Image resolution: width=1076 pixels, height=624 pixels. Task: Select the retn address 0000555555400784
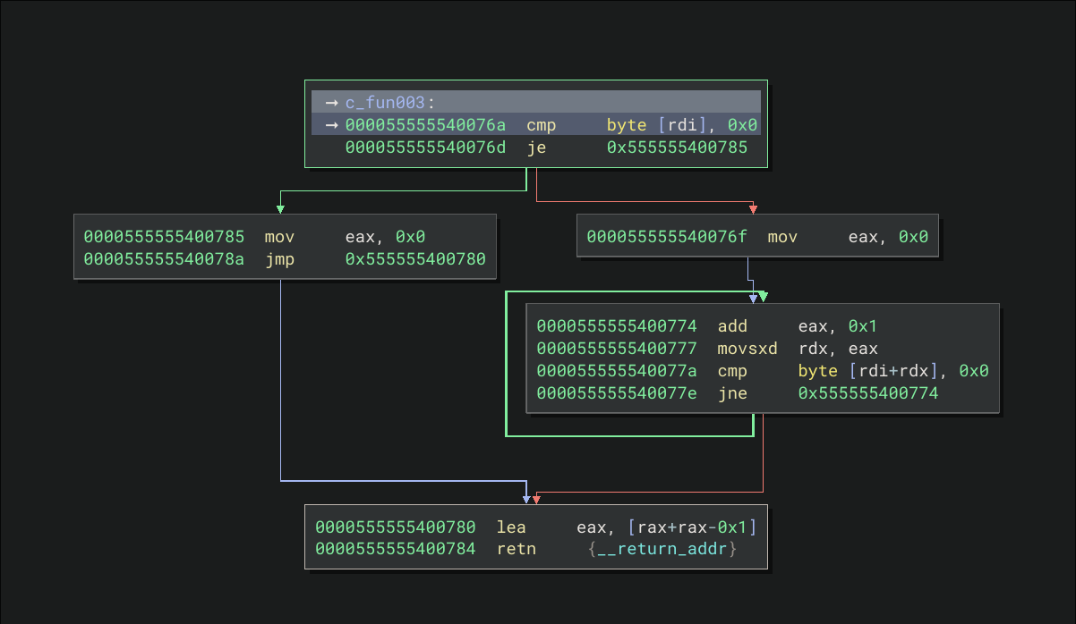pyautogui.click(x=395, y=548)
